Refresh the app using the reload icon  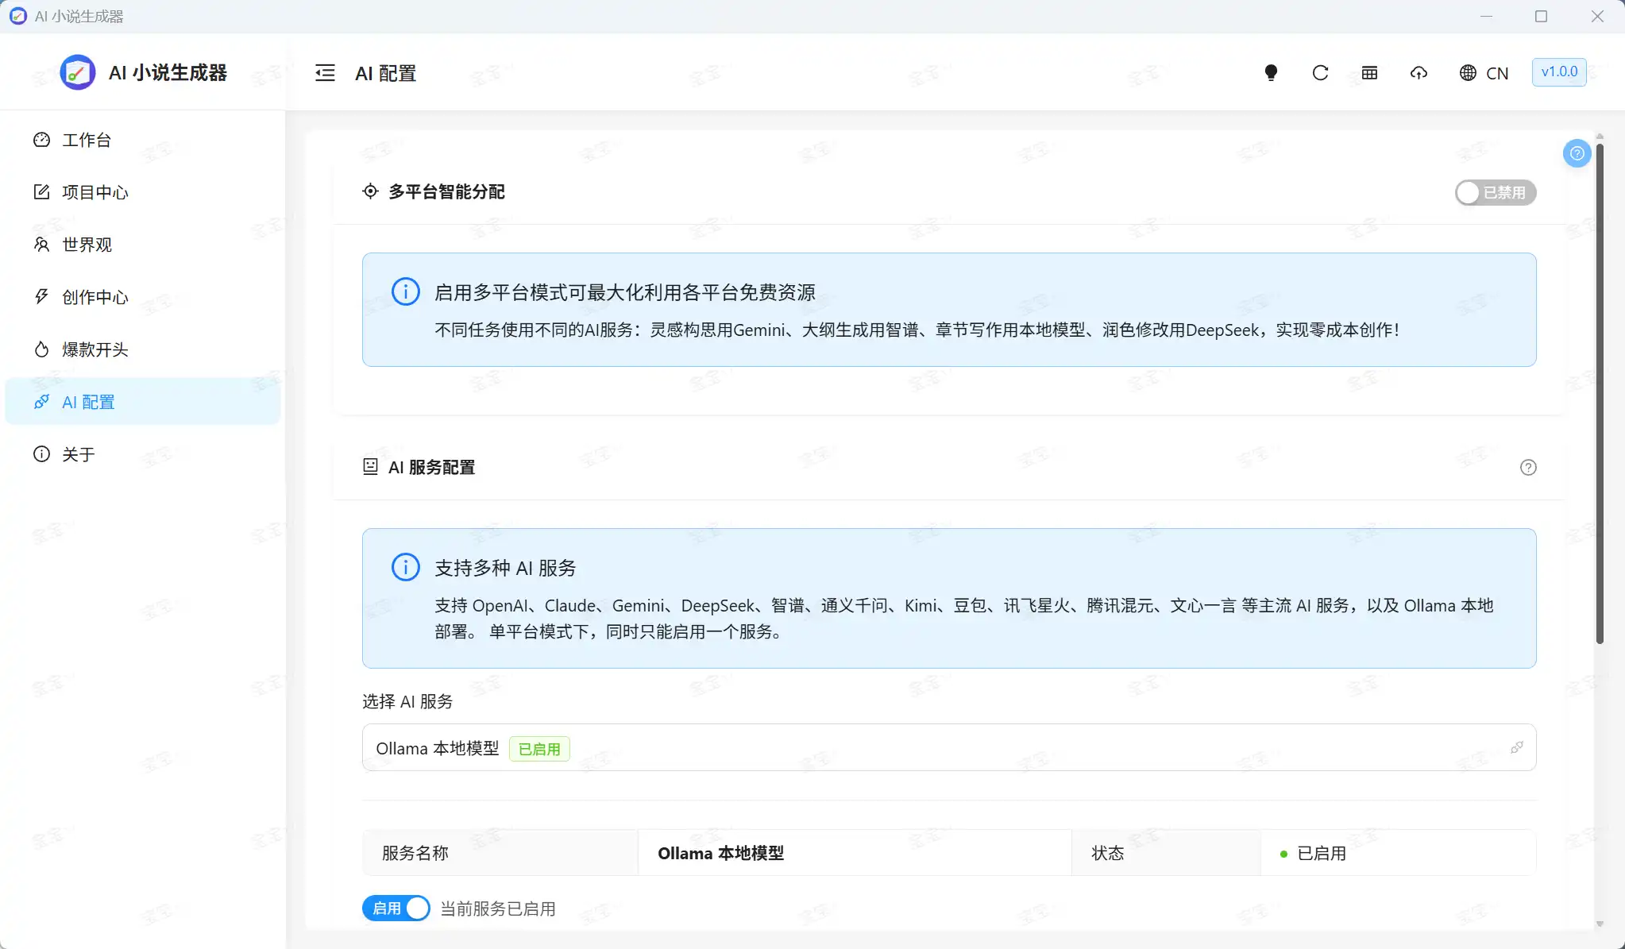(x=1319, y=72)
